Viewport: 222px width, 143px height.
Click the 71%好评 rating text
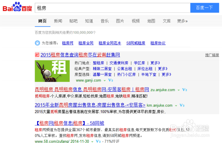tap(112, 141)
